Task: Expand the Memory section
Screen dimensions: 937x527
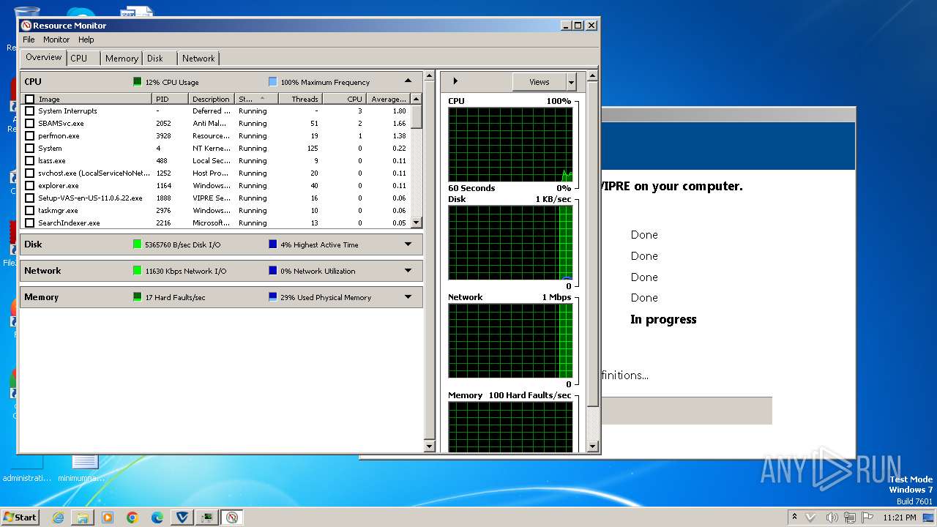Action: (x=408, y=297)
